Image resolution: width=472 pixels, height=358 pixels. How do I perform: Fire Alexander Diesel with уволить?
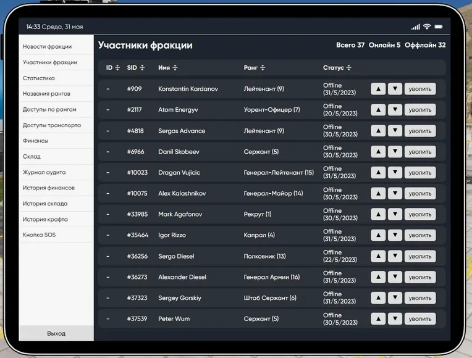click(x=420, y=277)
